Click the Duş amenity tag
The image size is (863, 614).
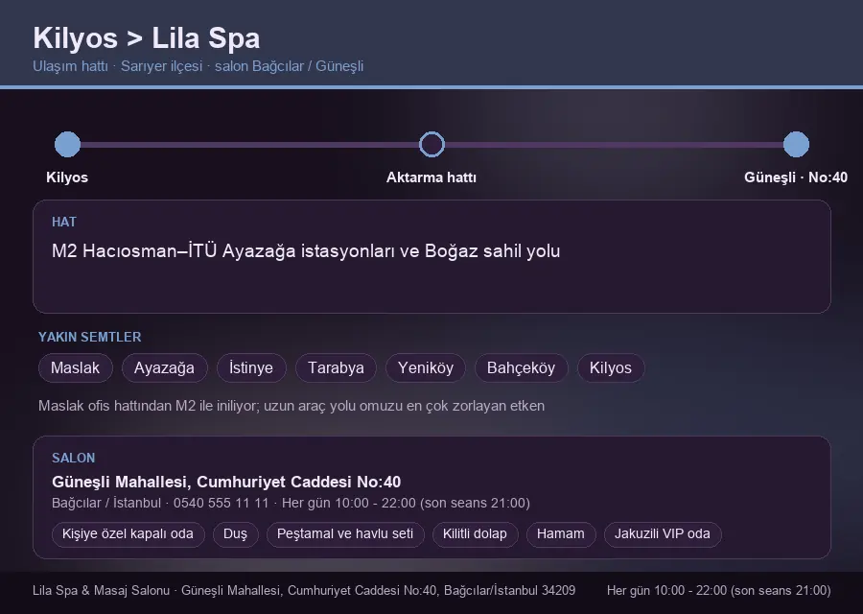click(236, 534)
